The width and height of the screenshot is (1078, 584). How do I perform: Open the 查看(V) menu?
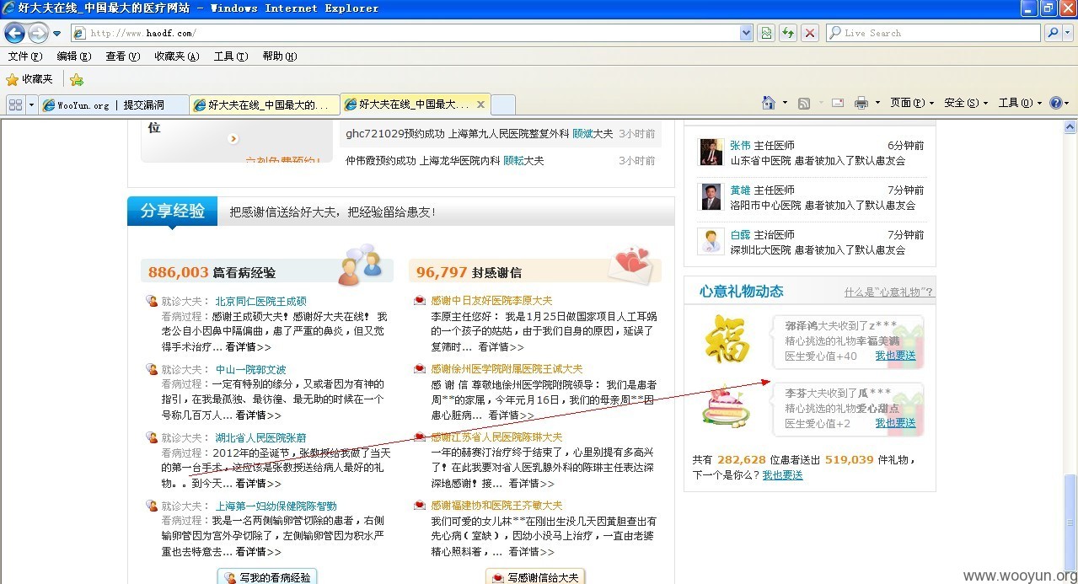point(123,56)
